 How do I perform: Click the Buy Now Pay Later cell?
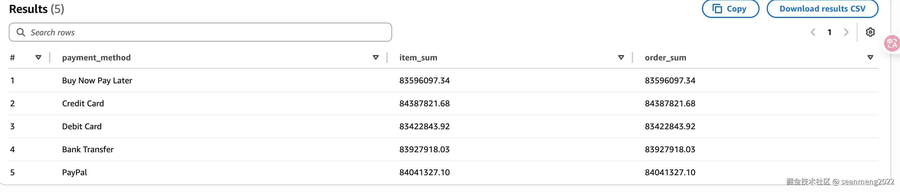tap(97, 81)
